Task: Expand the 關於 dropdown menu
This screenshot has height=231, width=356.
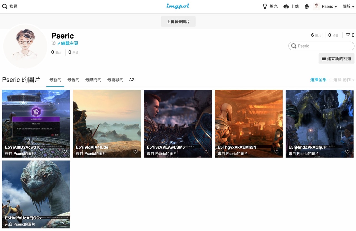Action: coord(348,6)
